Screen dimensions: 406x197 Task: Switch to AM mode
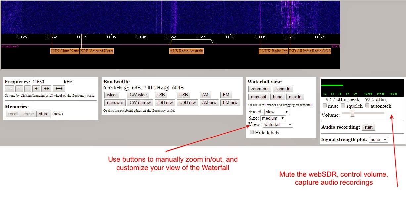click(205, 95)
